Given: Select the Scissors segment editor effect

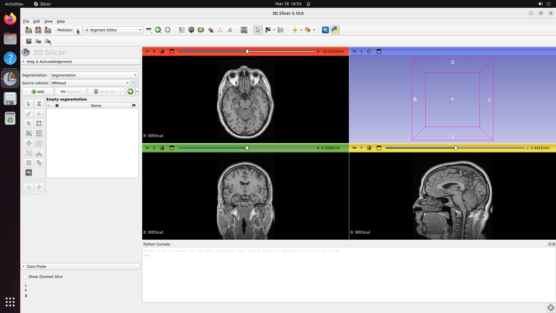Looking at the screenshot, I should (39, 153).
